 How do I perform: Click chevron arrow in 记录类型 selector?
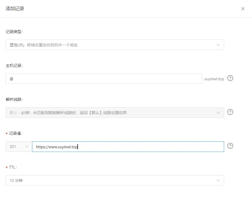(218, 45)
